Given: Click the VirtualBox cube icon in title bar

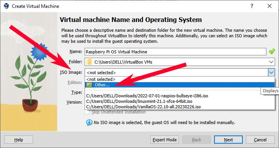Looking at the screenshot, I should point(6,6).
